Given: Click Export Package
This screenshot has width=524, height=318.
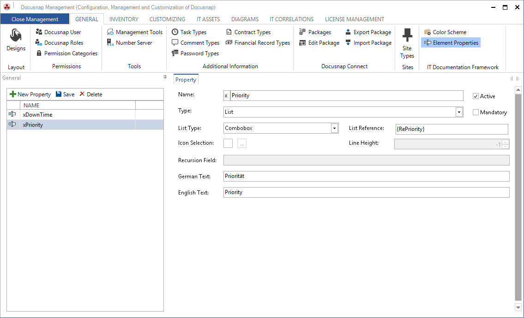Looking at the screenshot, I should point(368,32).
